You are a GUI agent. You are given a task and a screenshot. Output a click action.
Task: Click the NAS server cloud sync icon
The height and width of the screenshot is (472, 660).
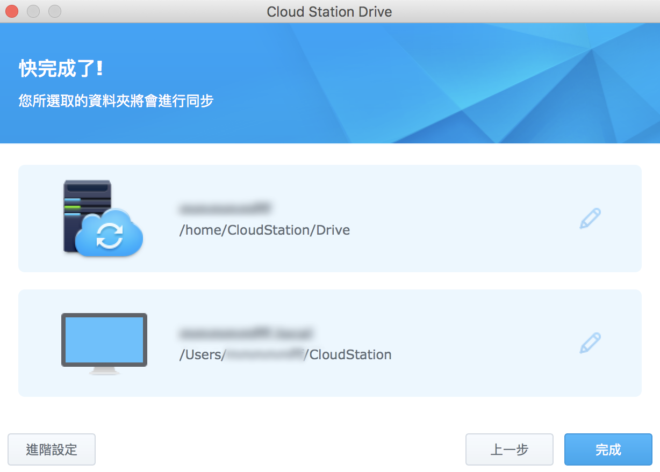coord(103,218)
